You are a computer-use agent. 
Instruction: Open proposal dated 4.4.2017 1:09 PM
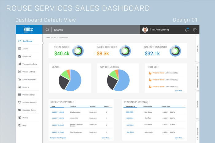pos(58,118)
